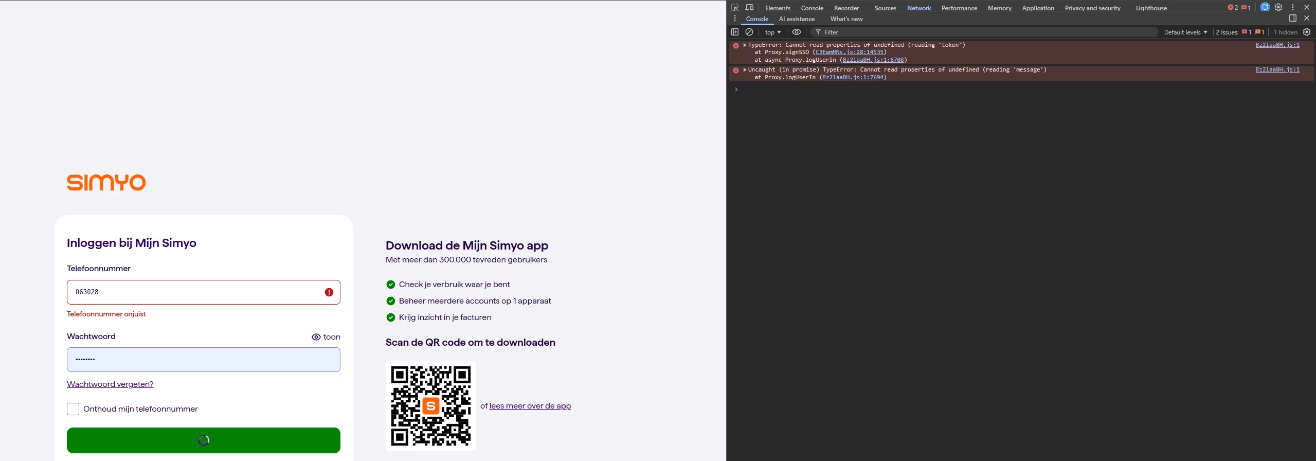
Task: Open 'lees meer over de app' link
Action: 530,406
